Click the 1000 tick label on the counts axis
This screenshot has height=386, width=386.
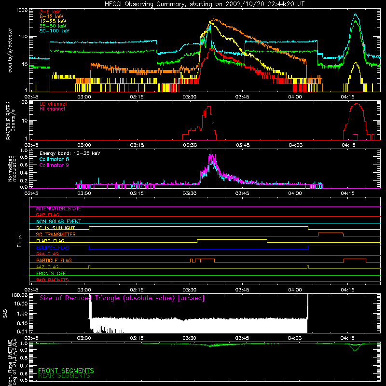(x=22, y=10)
